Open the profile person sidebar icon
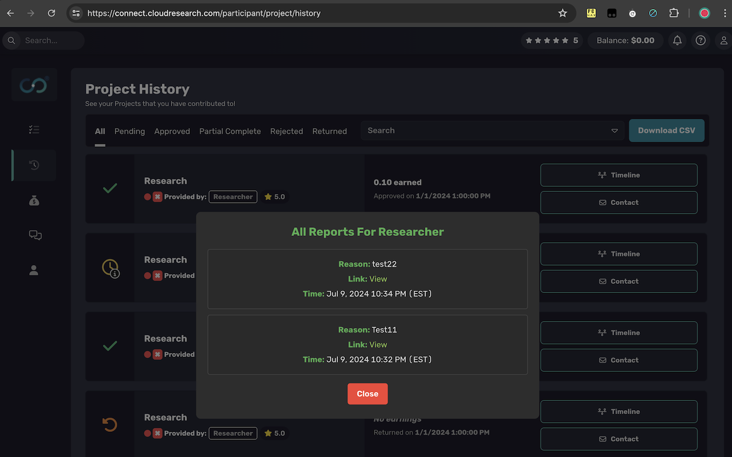732x457 pixels. point(34,270)
